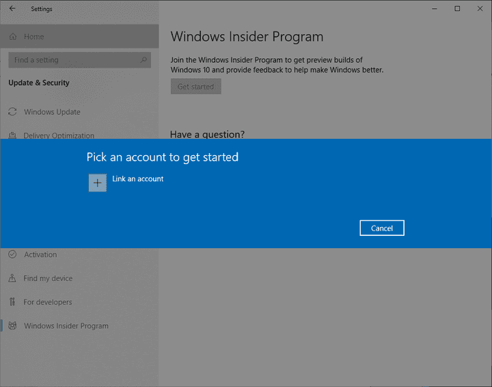The width and height of the screenshot is (492, 387).
Task: Click Pick an account to get started title
Action: tap(163, 157)
